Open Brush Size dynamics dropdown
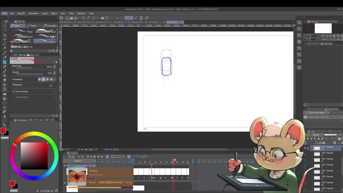Screen dimensions: 343x193 (55, 67)
